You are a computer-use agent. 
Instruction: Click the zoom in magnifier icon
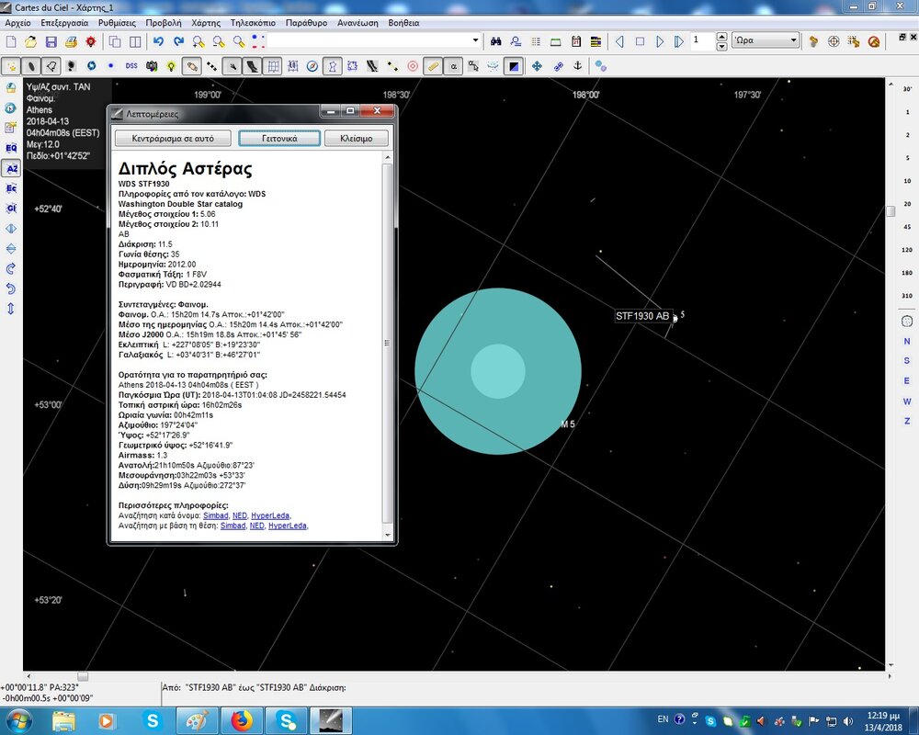199,41
